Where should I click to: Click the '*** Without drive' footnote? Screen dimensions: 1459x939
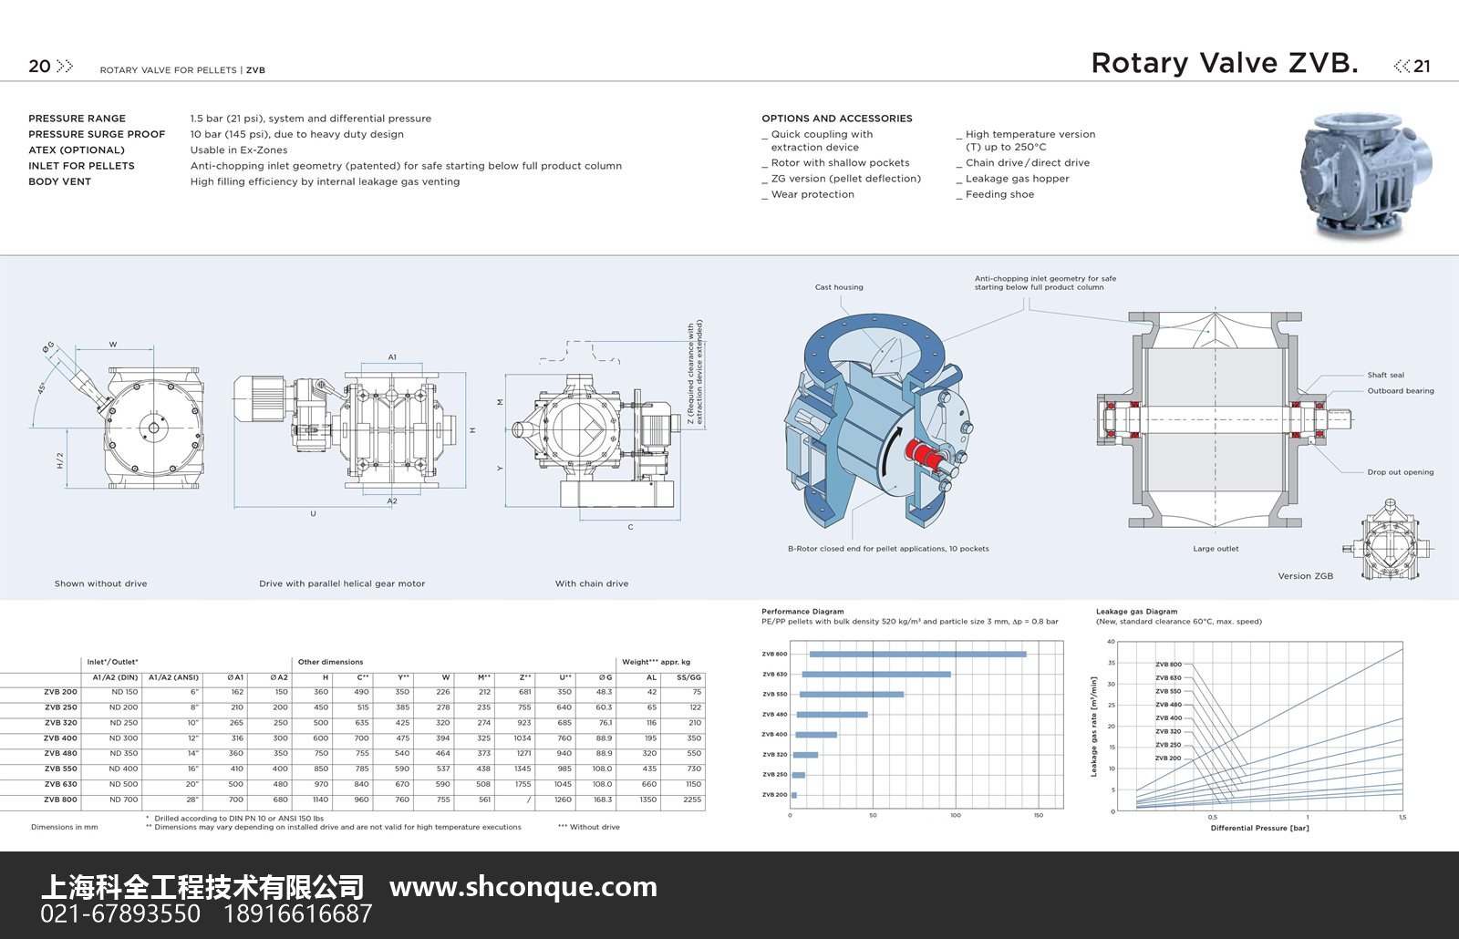(588, 827)
